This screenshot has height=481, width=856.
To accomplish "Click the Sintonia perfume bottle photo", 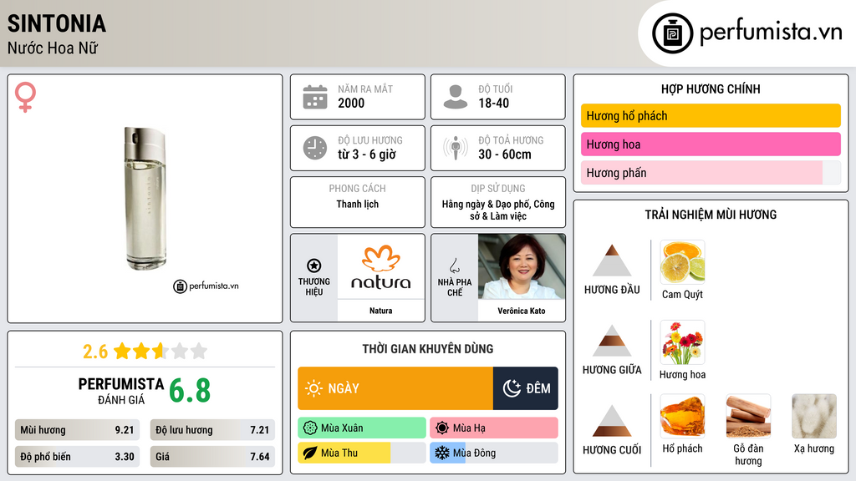I will 145,199.
